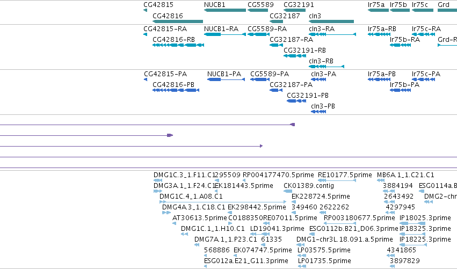Select the CG42816 gene bar
The width and height of the screenshot is (457, 269).
(178, 21)
